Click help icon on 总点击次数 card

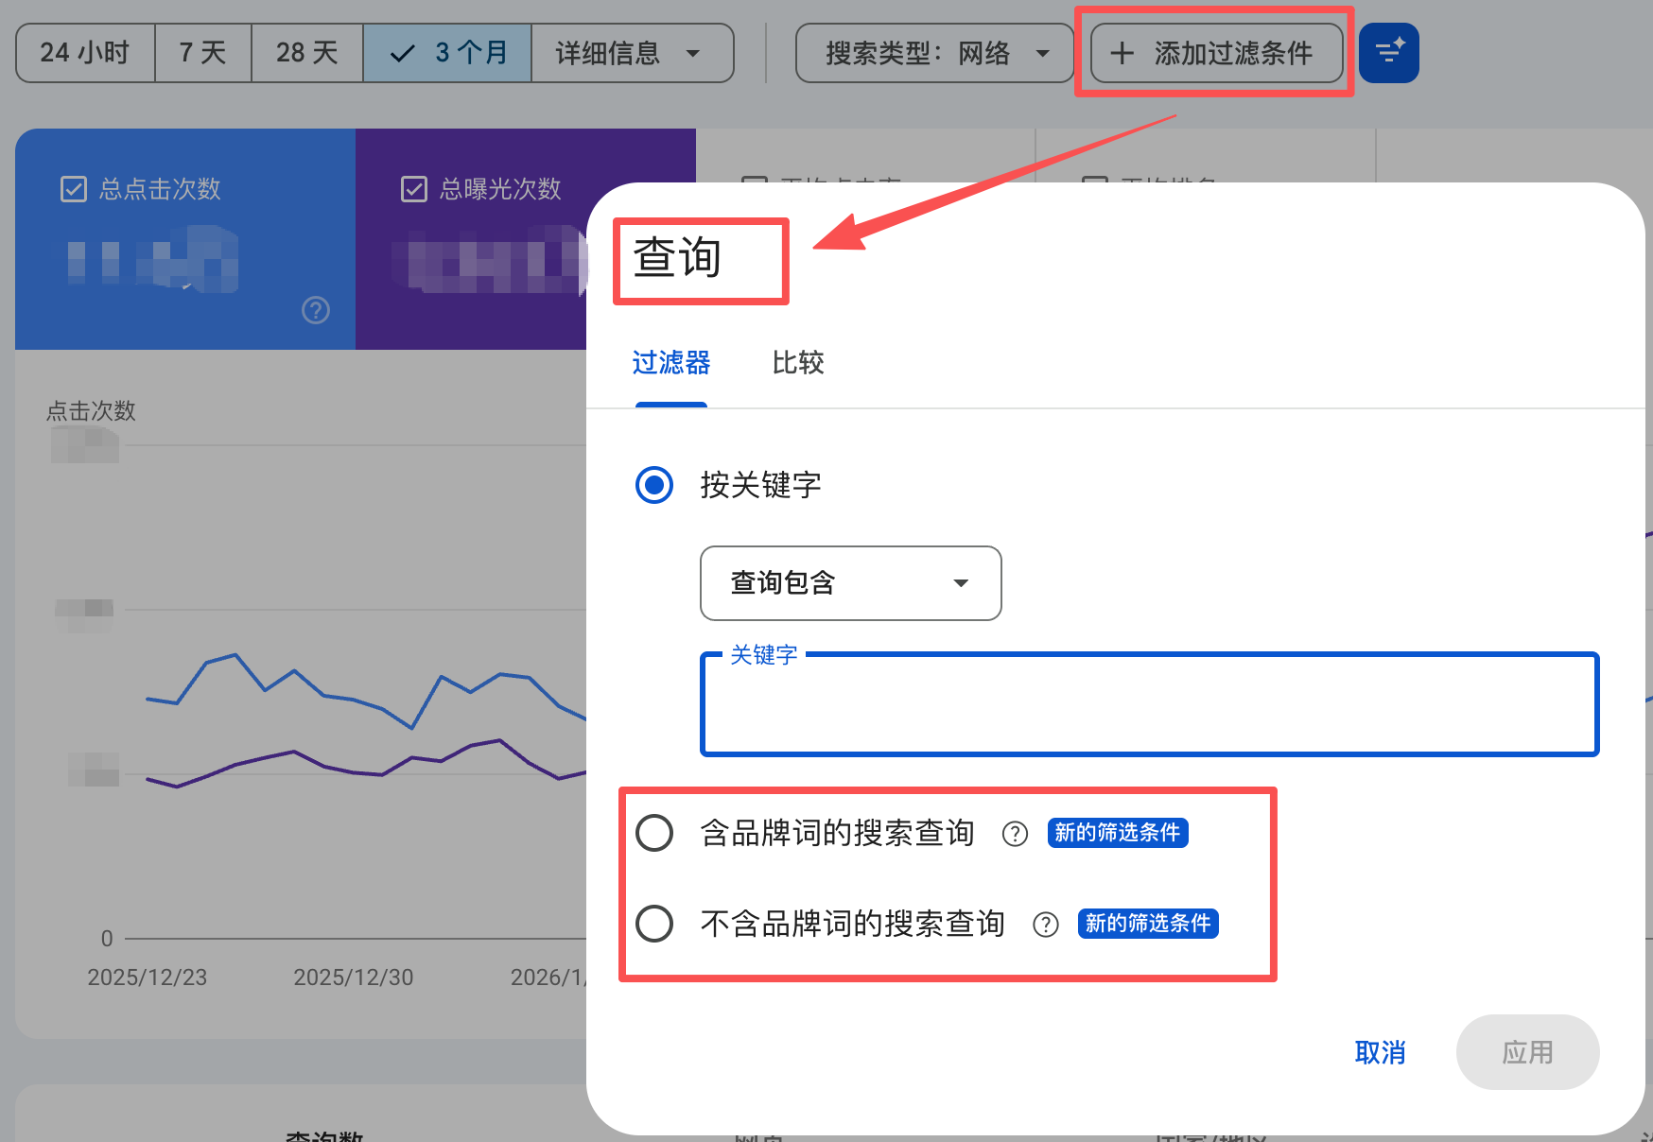316,310
